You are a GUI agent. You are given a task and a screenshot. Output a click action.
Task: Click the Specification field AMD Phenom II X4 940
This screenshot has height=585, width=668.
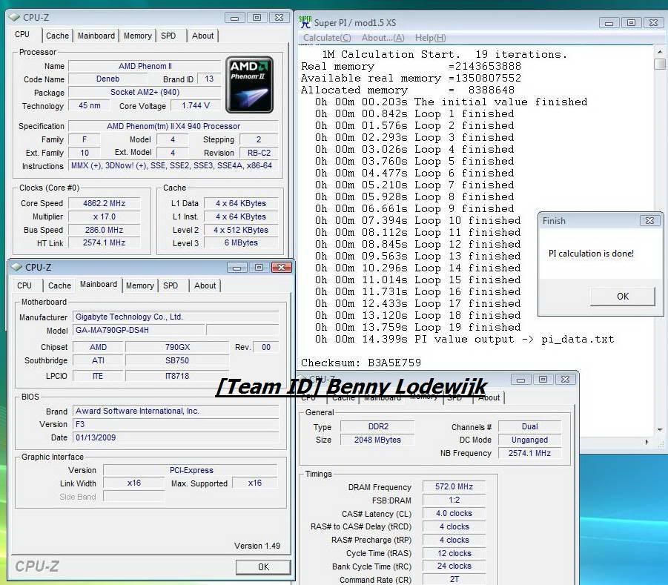coord(173,126)
